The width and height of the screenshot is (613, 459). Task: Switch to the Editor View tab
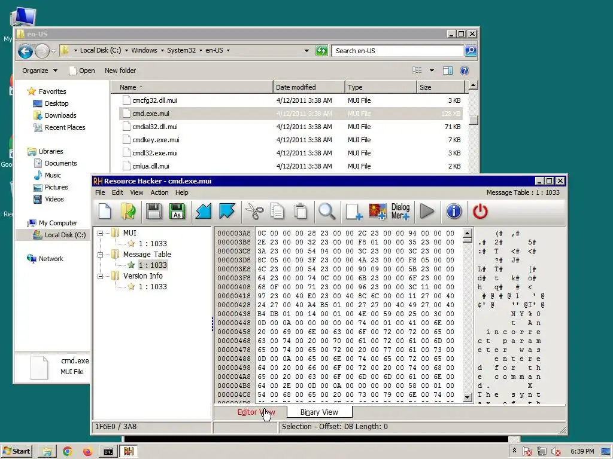[256, 412]
